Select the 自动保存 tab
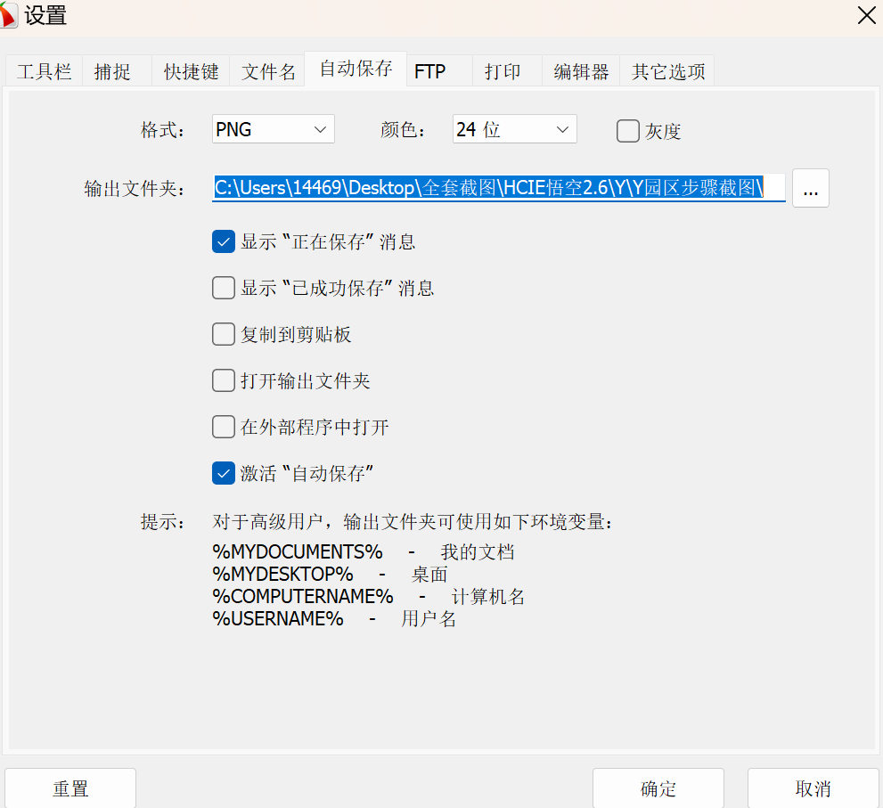Image resolution: width=883 pixels, height=808 pixels. (356, 69)
